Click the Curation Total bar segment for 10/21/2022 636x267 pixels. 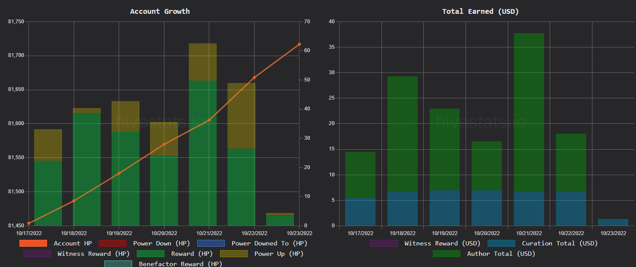point(529,208)
